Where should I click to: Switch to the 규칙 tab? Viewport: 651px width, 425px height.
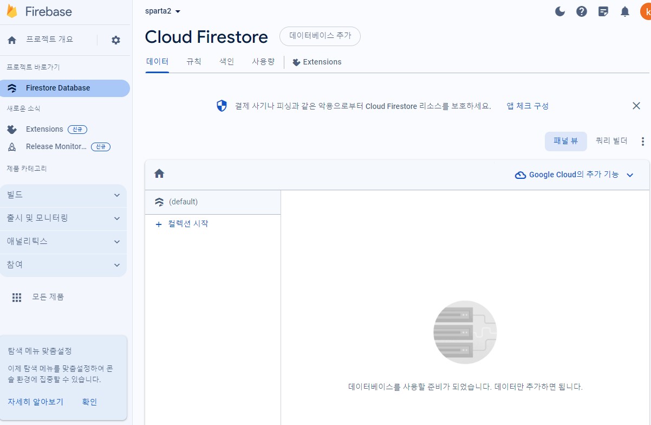click(194, 62)
